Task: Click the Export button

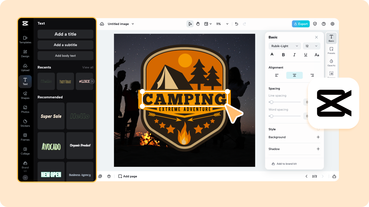Action: 301,24
